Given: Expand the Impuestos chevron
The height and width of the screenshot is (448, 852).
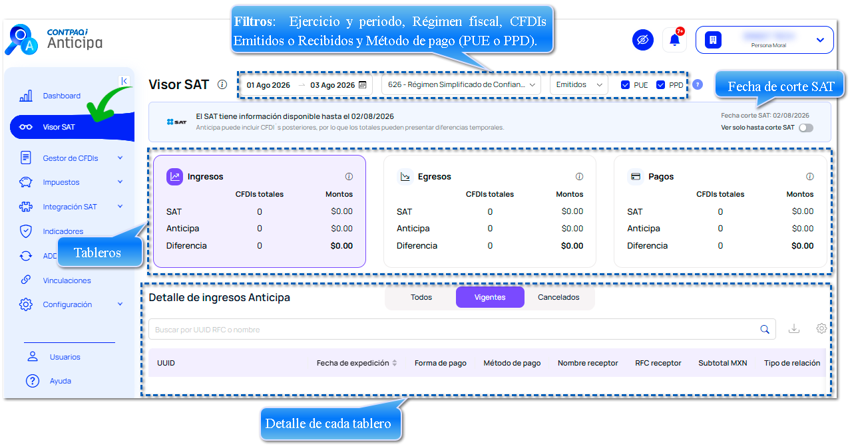Looking at the screenshot, I should pos(120,181).
